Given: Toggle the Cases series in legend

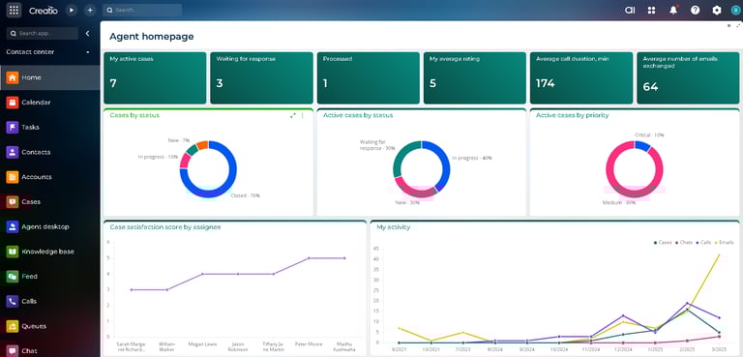Looking at the screenshot, I should pos(664,242).
